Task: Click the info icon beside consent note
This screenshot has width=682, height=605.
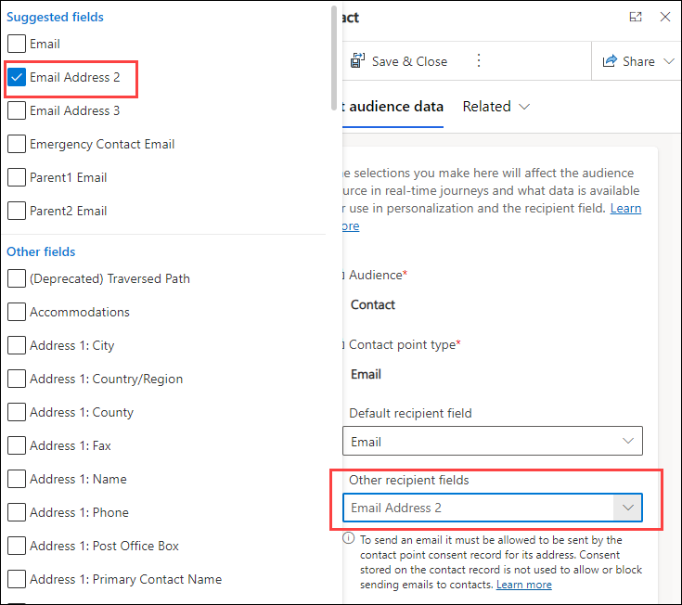Action: (349, 538)
